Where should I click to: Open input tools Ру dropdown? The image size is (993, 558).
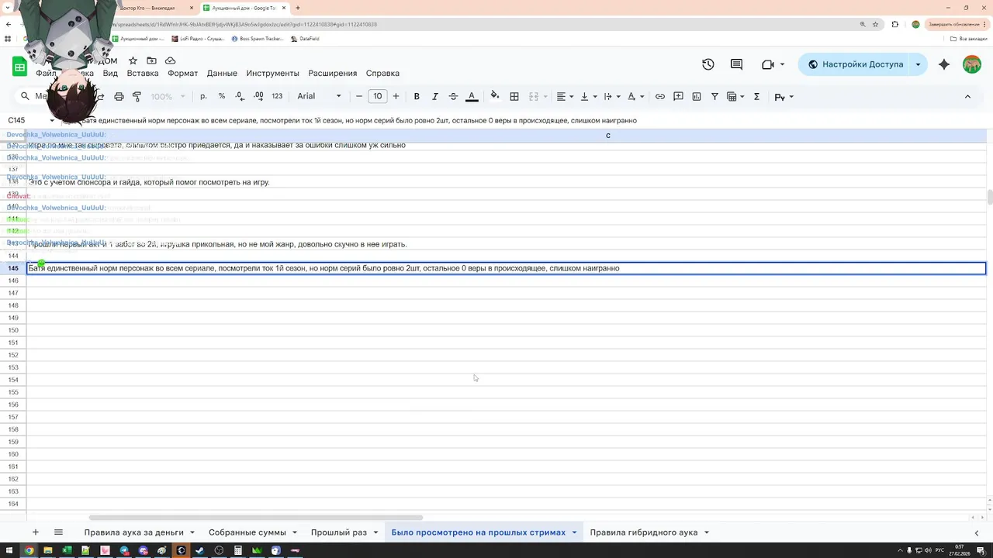pos(784,96)
